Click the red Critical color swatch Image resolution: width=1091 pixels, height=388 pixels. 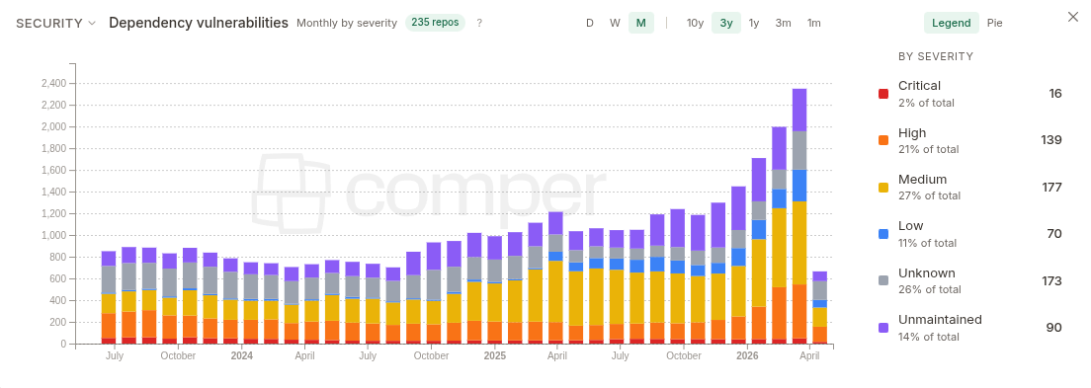pos(883,93)
